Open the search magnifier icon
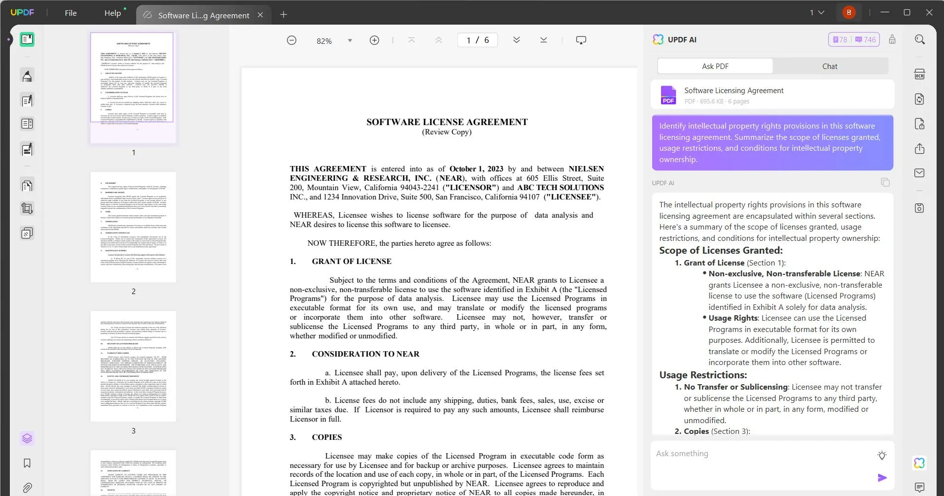 919,39
